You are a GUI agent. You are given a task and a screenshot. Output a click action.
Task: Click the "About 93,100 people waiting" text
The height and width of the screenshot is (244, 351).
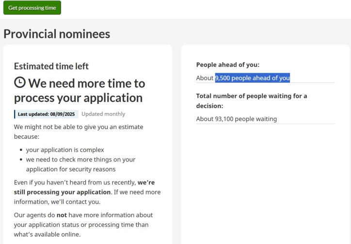click(x=236, y=119)
